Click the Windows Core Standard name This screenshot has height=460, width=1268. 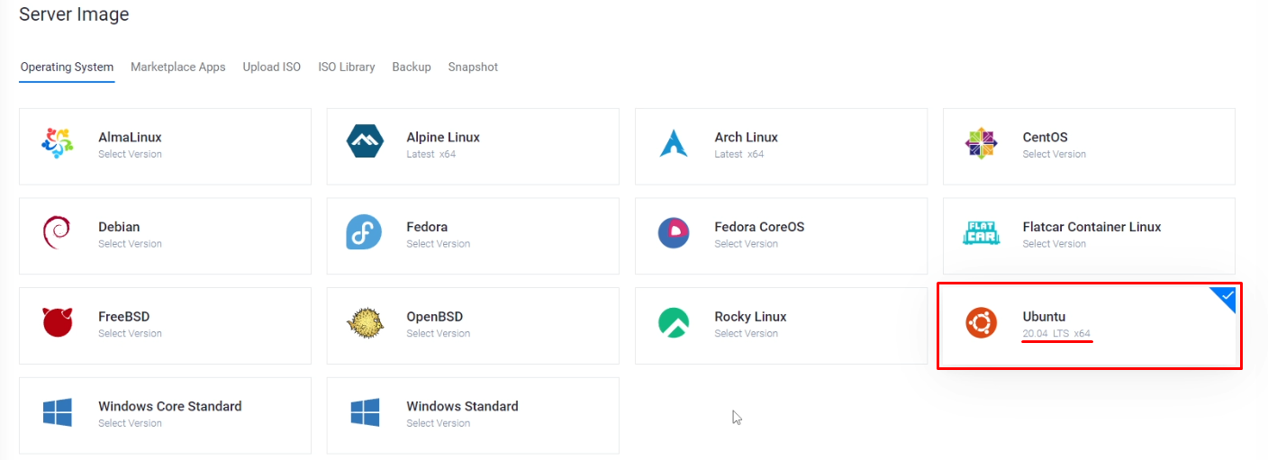point(170,406)
